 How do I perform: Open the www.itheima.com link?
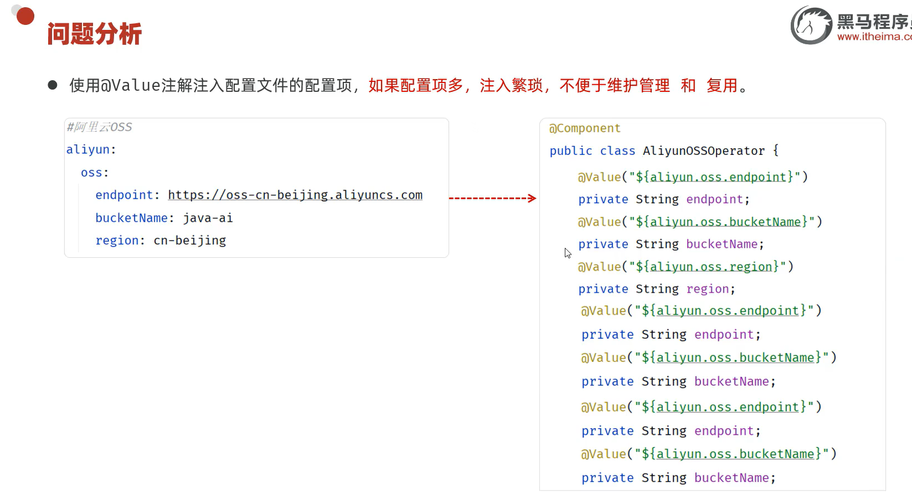874,37
